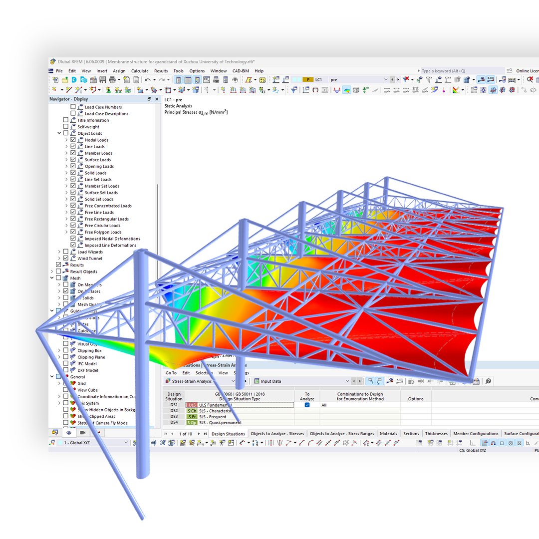
Task: Click the magnifier search icon in the table toolbar
Action: [488, 381]
